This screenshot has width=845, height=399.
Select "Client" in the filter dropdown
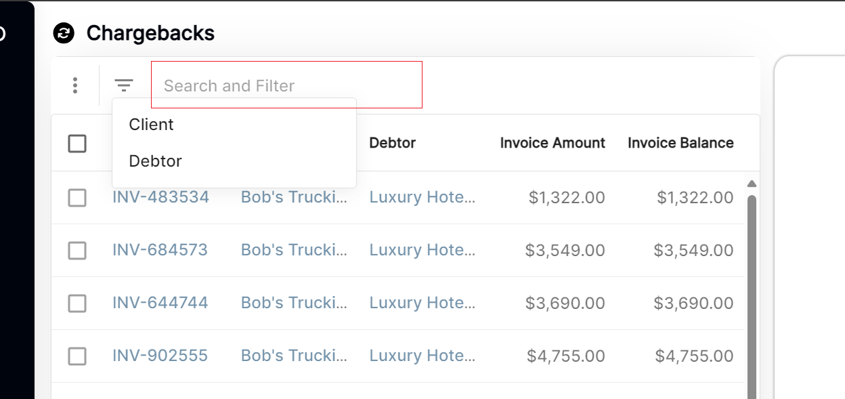click(151, 124)
